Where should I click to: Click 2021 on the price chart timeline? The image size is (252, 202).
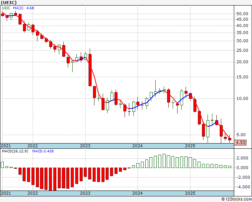(6, 146)
